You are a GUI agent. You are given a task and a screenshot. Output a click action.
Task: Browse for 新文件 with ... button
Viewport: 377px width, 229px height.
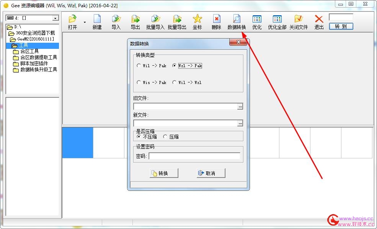(240, 123)
